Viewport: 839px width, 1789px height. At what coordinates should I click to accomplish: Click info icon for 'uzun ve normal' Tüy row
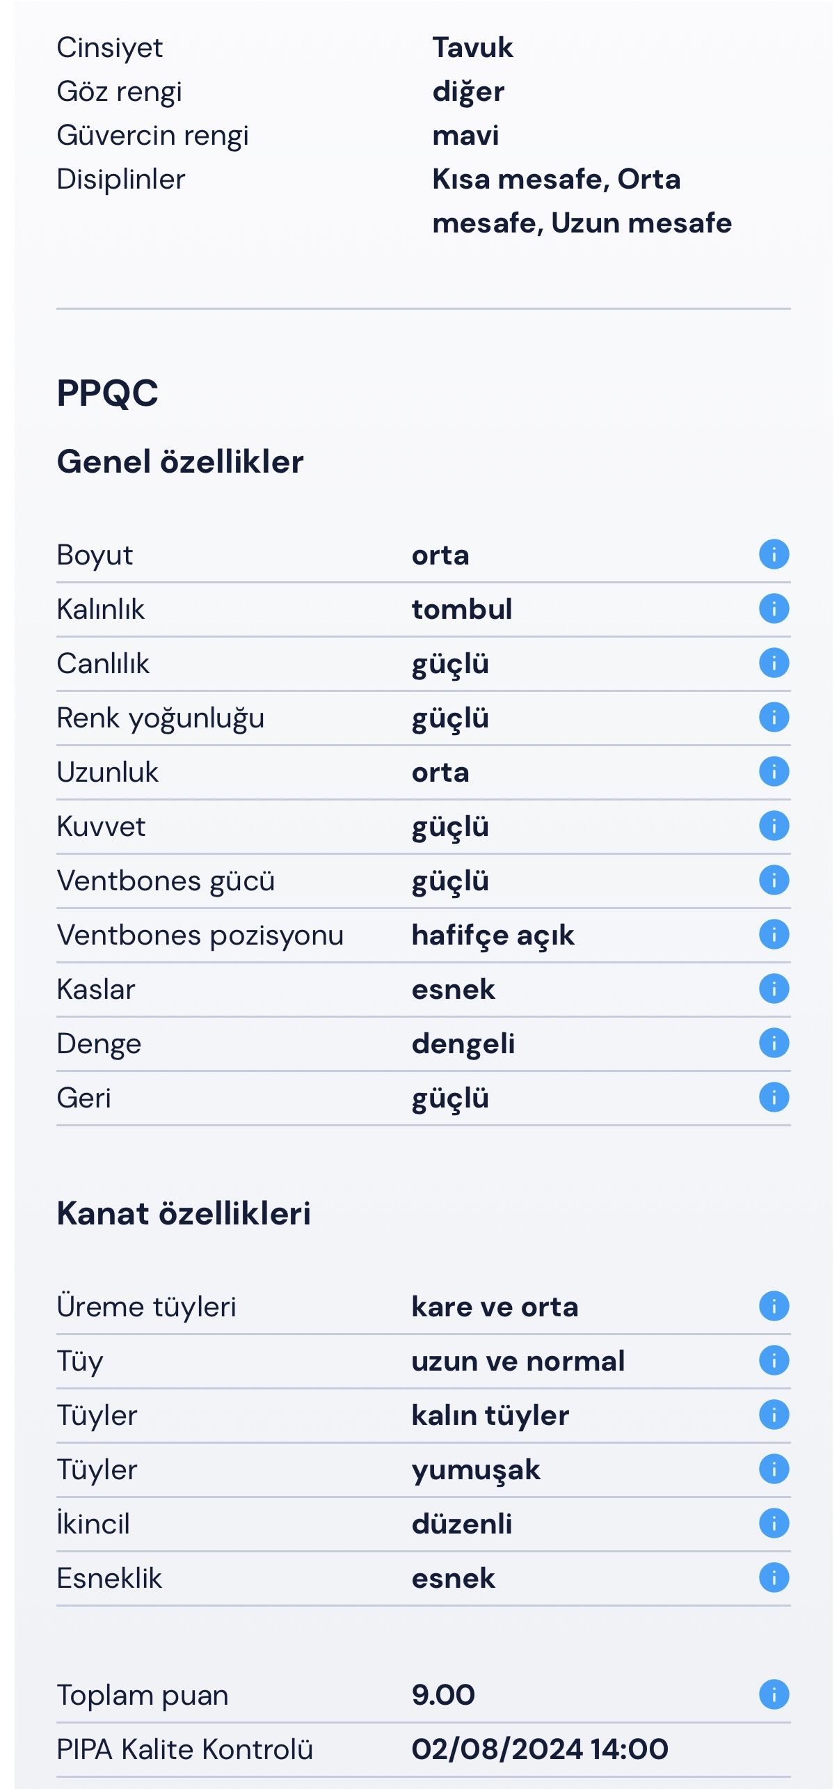773,1361
